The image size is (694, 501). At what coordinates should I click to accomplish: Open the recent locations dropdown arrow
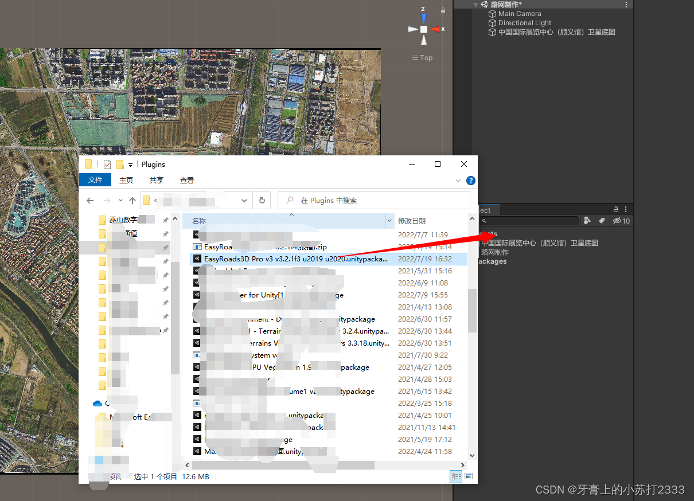(x=120, y=201)
